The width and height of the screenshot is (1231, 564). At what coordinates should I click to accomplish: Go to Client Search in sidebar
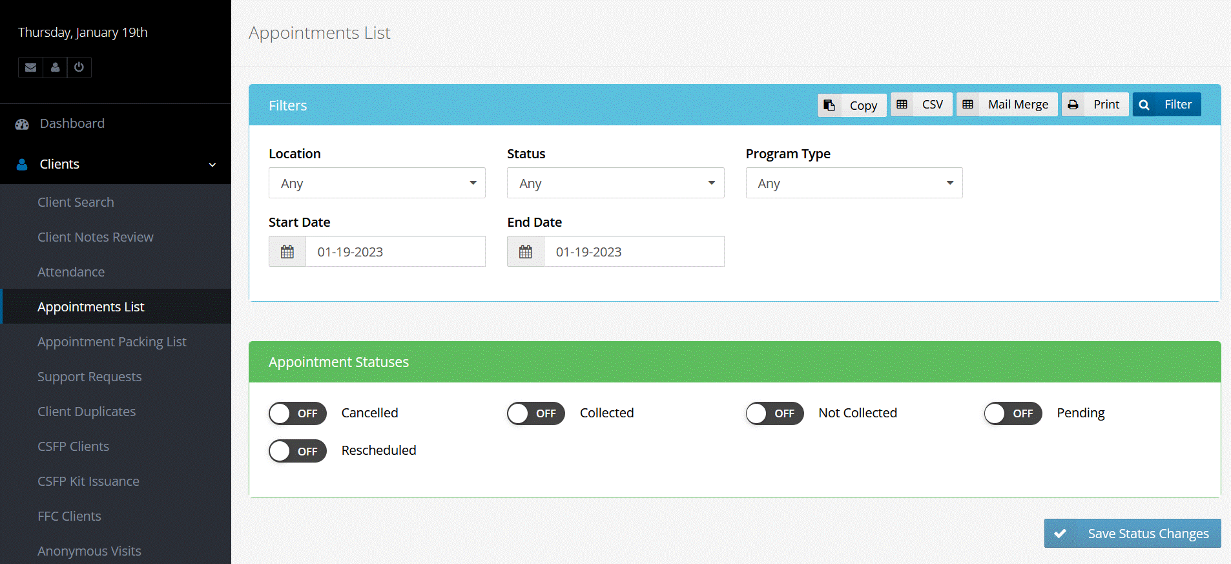coord(76,202)
